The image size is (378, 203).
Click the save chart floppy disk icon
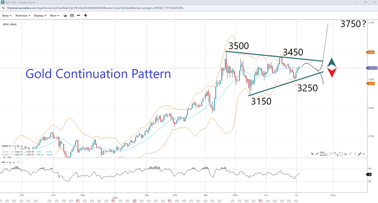[72, 16]
